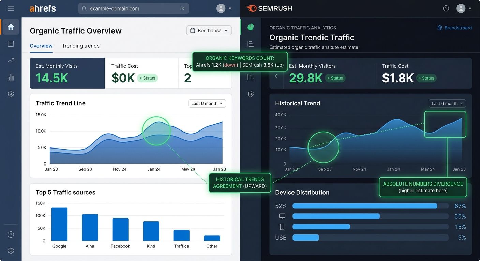
Task: Clear the example-domain.com search field
Action: coord(183,8)
